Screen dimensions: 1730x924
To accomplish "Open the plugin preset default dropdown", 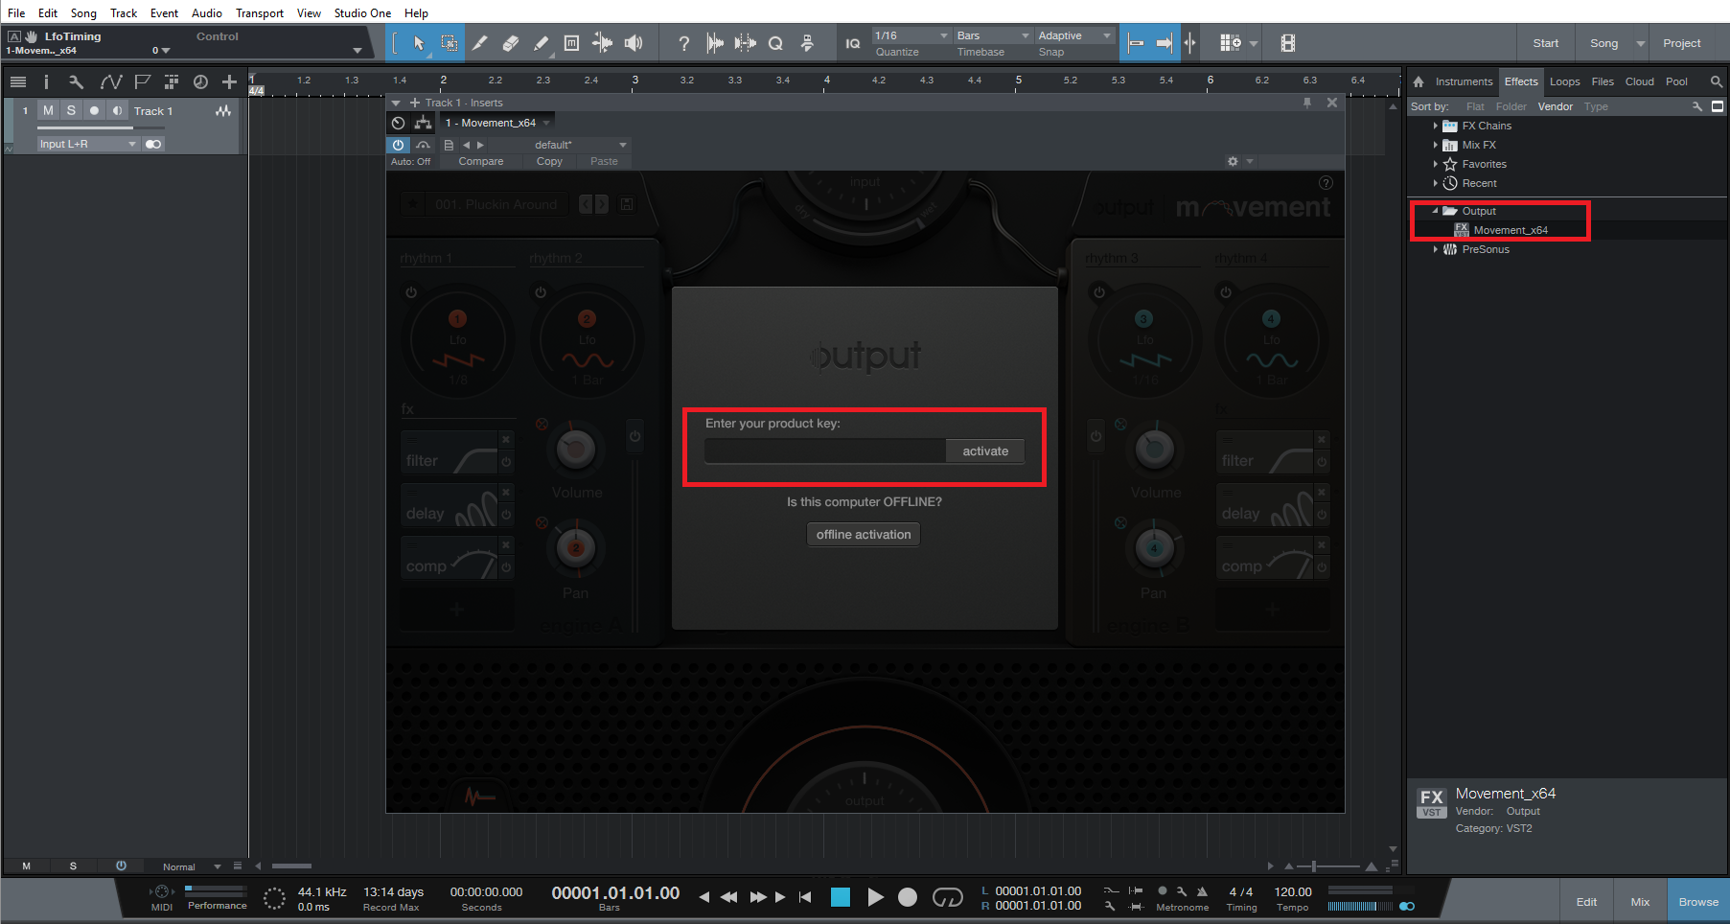I will click(x=561, y=145).
